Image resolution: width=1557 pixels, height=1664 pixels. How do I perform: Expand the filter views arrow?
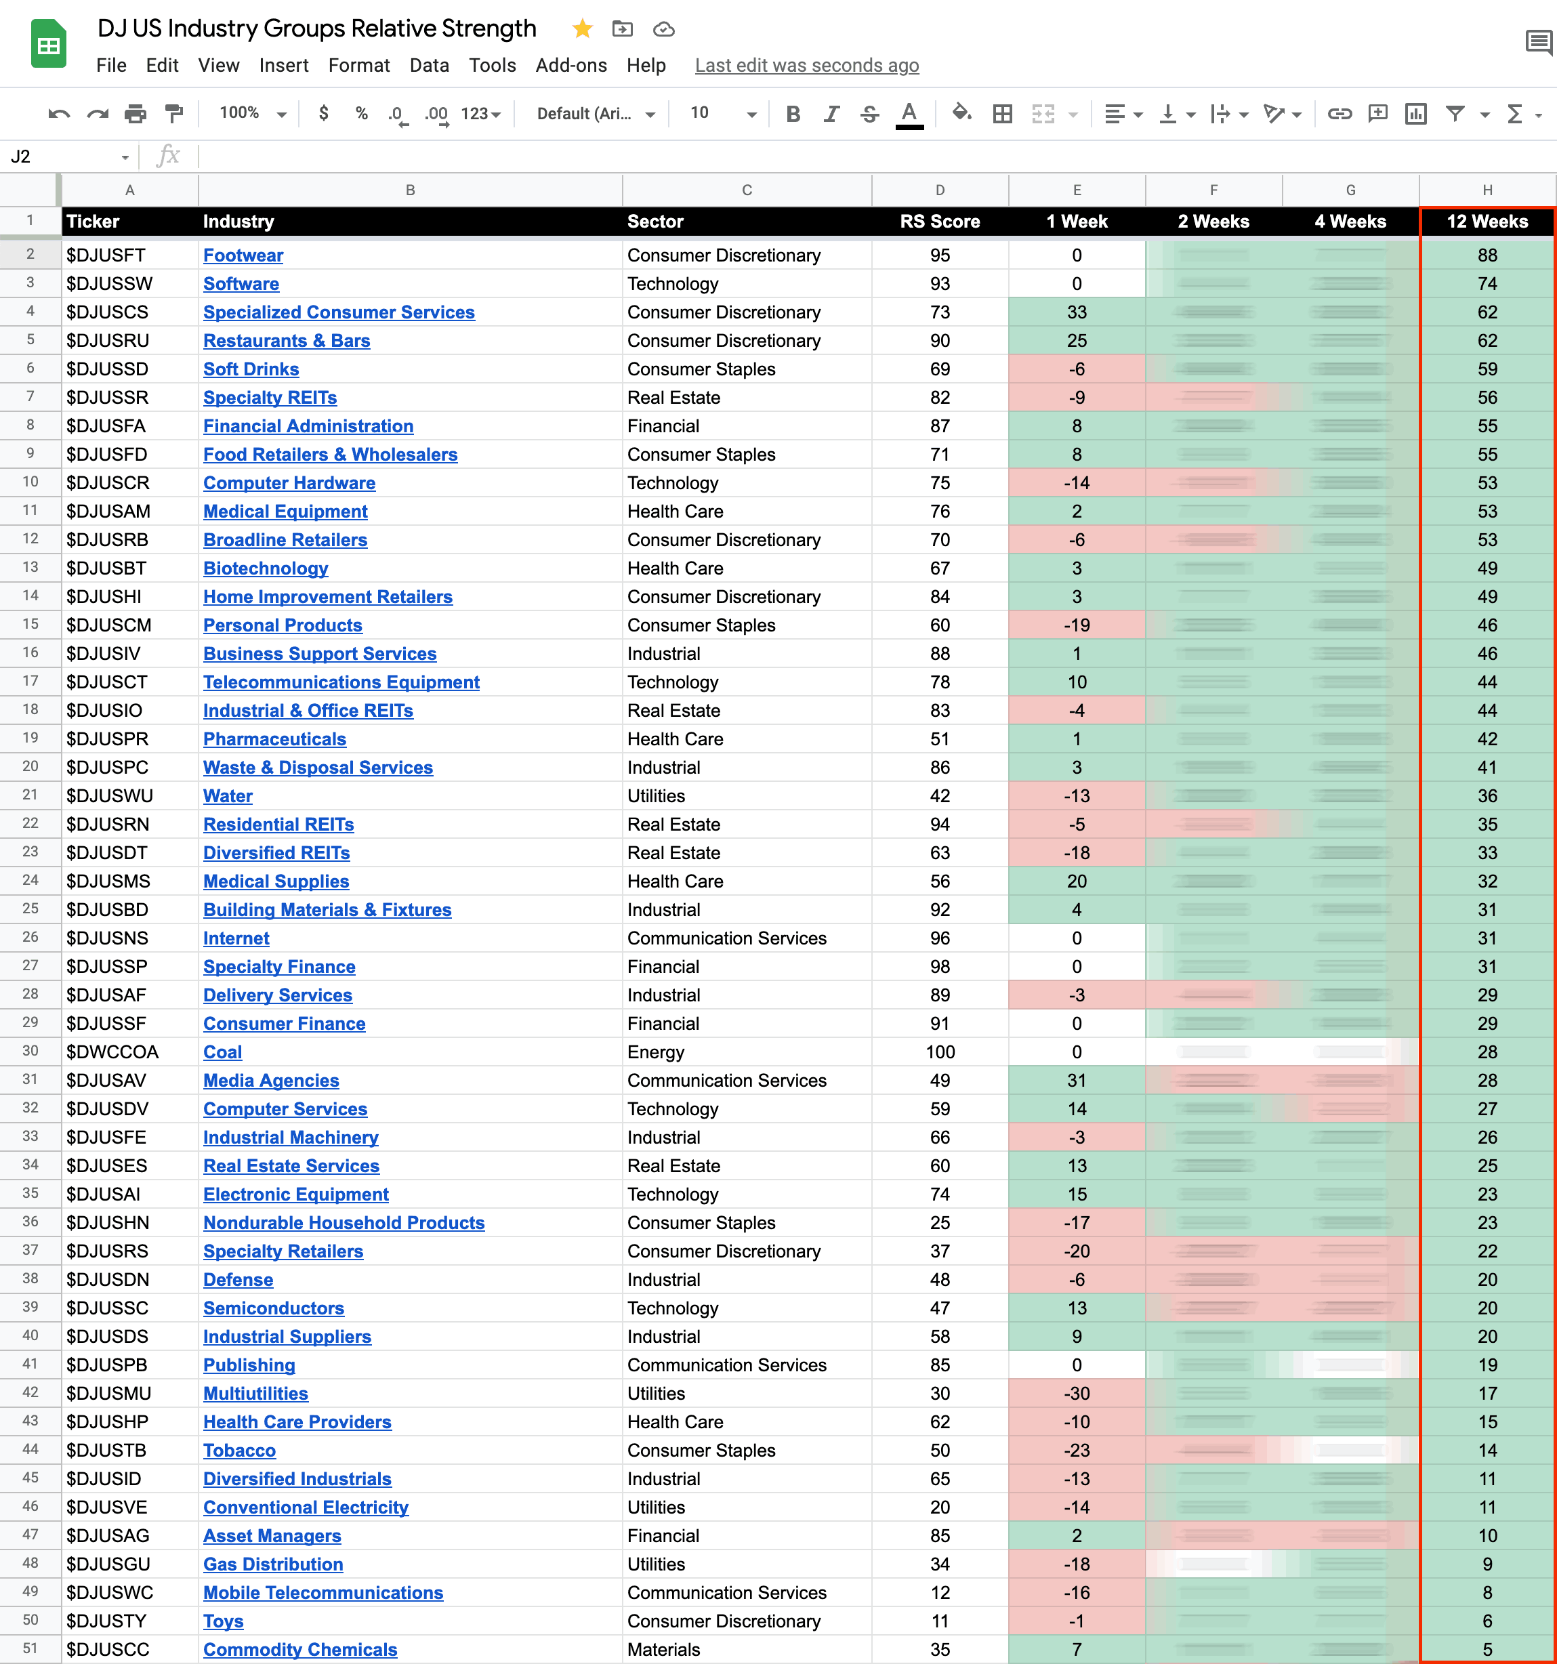(1485, 114)
